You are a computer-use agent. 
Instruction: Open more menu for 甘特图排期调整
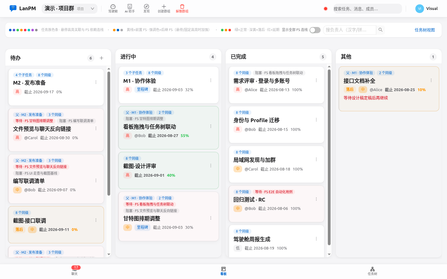(211, 218)
